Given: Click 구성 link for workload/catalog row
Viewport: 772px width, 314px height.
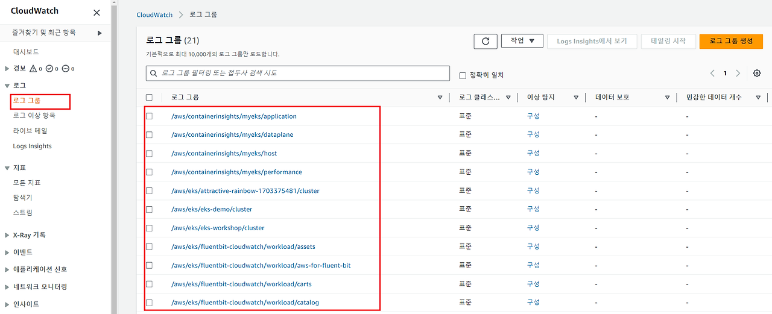Looking at the screenshot, I should pos(533,303).
